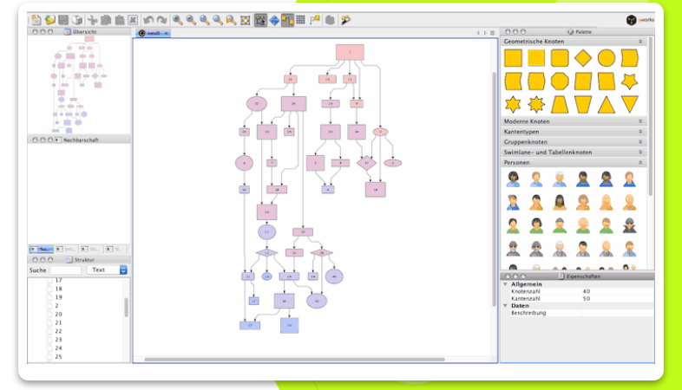The height and width of the screenshot is (390, 682).
Task: Click inside the Suche search field
Action: [65, 270]
